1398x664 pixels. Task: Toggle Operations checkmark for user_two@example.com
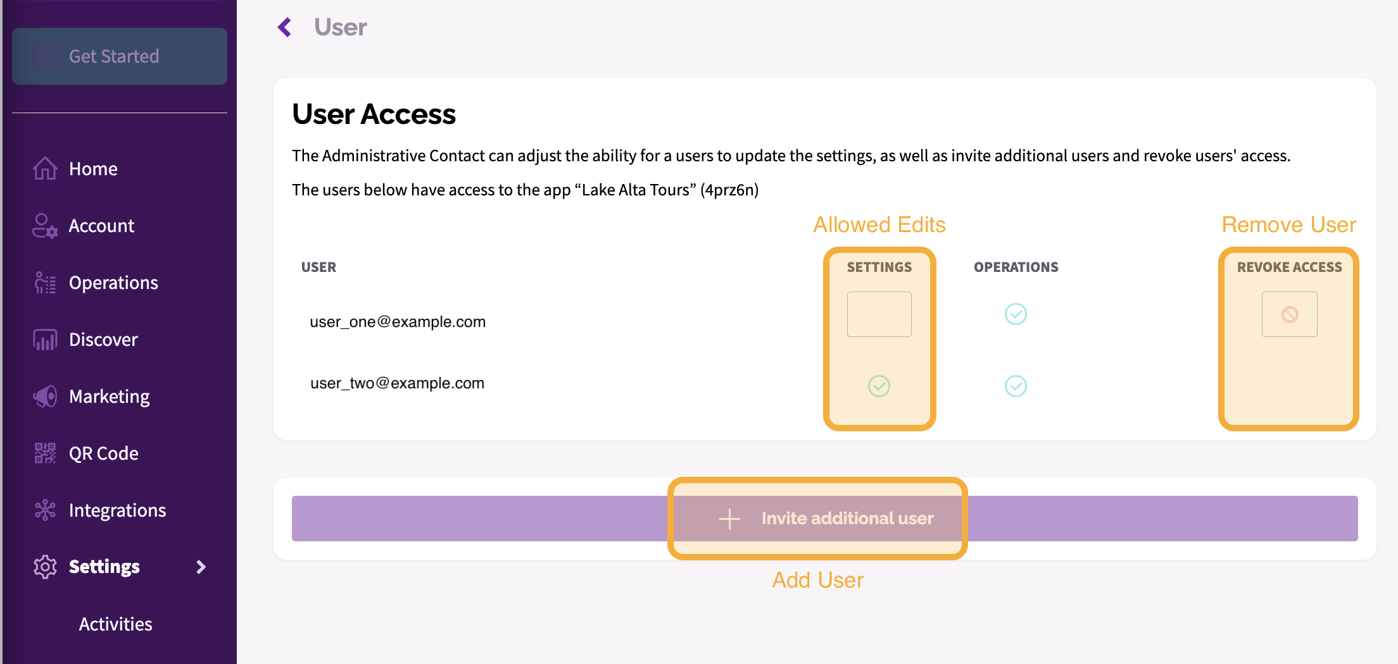point(1016,386)
